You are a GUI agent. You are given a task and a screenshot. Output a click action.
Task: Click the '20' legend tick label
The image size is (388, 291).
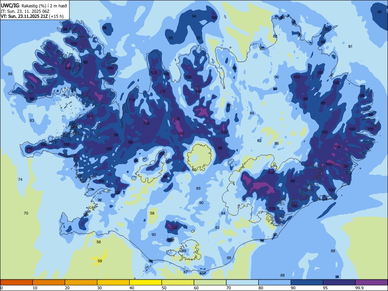click(67, 288)
